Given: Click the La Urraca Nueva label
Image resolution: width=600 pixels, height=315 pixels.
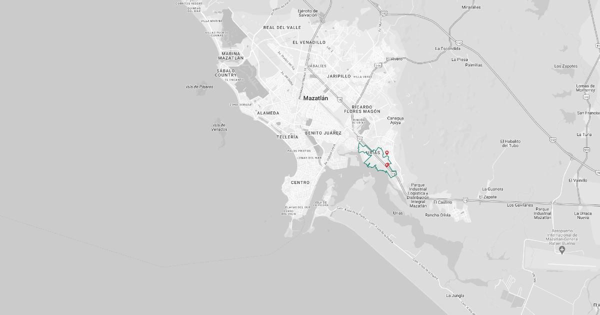Looking at the screenshot, I should 582,215.
